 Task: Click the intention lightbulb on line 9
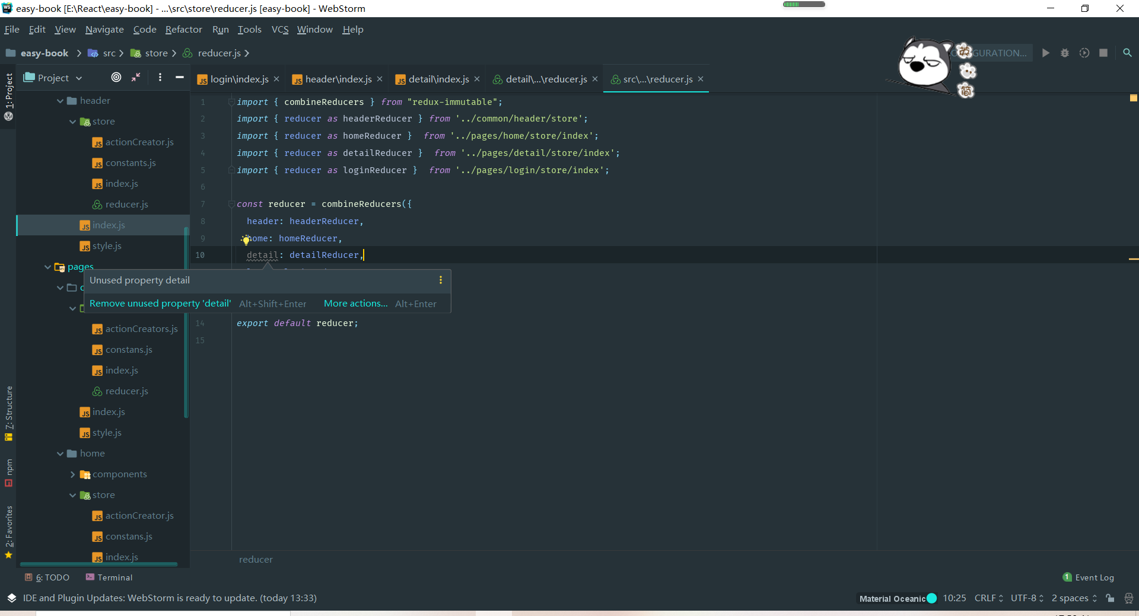click(246, 240)
